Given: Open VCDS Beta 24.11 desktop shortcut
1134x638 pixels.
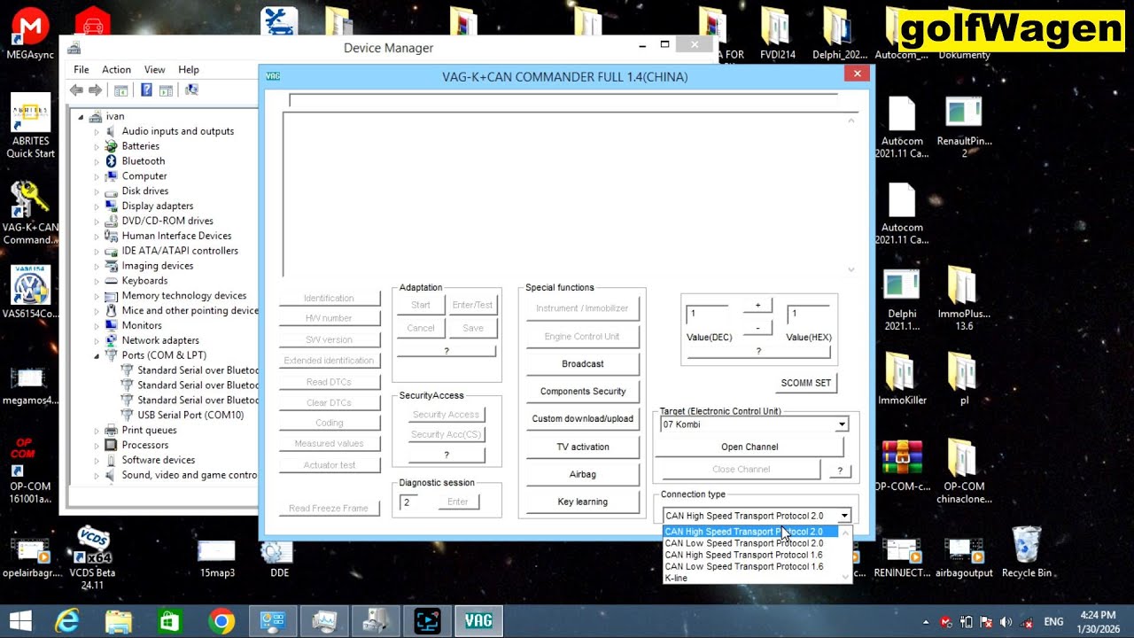Looking at the screenshot, I should pos(93,558).
